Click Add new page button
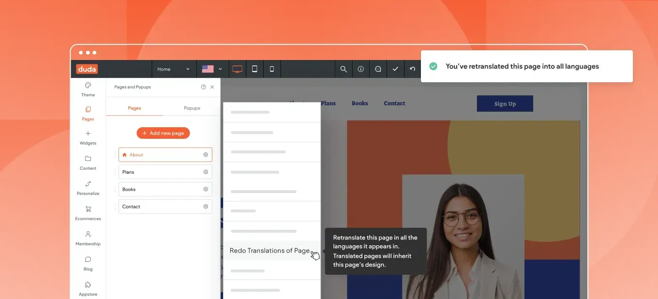 click(x=163, y=133)
